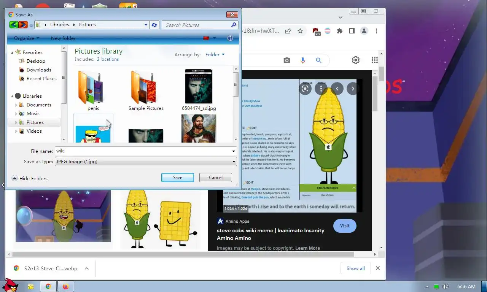Click the Back arrow in Save As dialog

[x=14, y=25]
